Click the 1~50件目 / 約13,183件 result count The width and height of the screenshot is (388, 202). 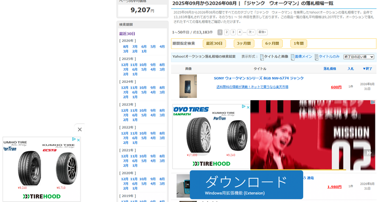point(193,32)
